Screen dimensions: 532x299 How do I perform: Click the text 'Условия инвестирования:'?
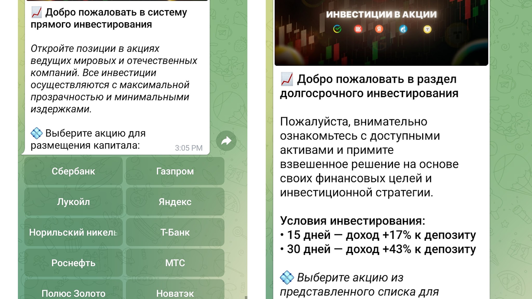tap(353, 221)
